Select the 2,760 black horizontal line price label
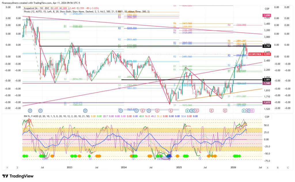295x182 pixels. pos(266,46)
